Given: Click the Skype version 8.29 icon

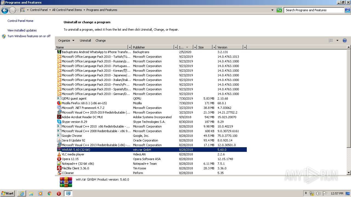Looking at the screenshot, I should (x=59, y=122).
